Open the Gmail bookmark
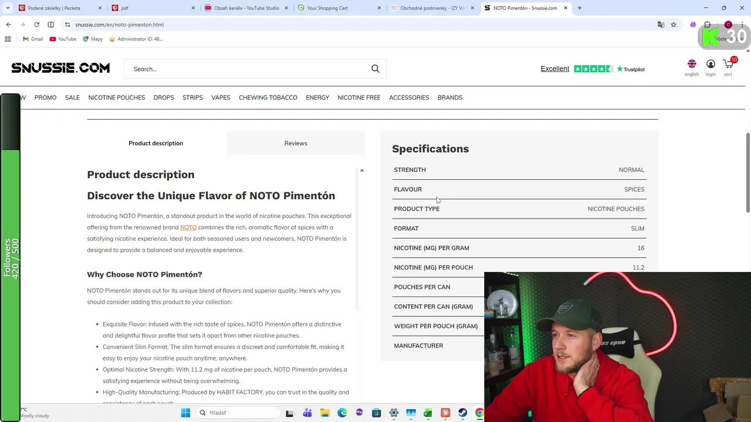The width and height of the screenshot is (751, 422). click(33, 39)
